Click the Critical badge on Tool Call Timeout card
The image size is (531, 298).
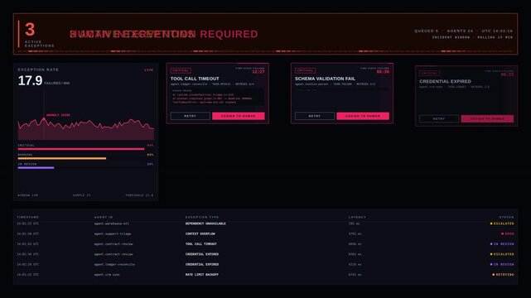pyautogui.click(x=181, y=70)
